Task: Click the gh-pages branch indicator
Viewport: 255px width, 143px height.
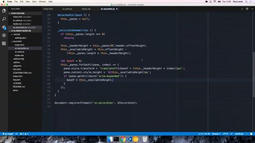Action: pos(8,134)
